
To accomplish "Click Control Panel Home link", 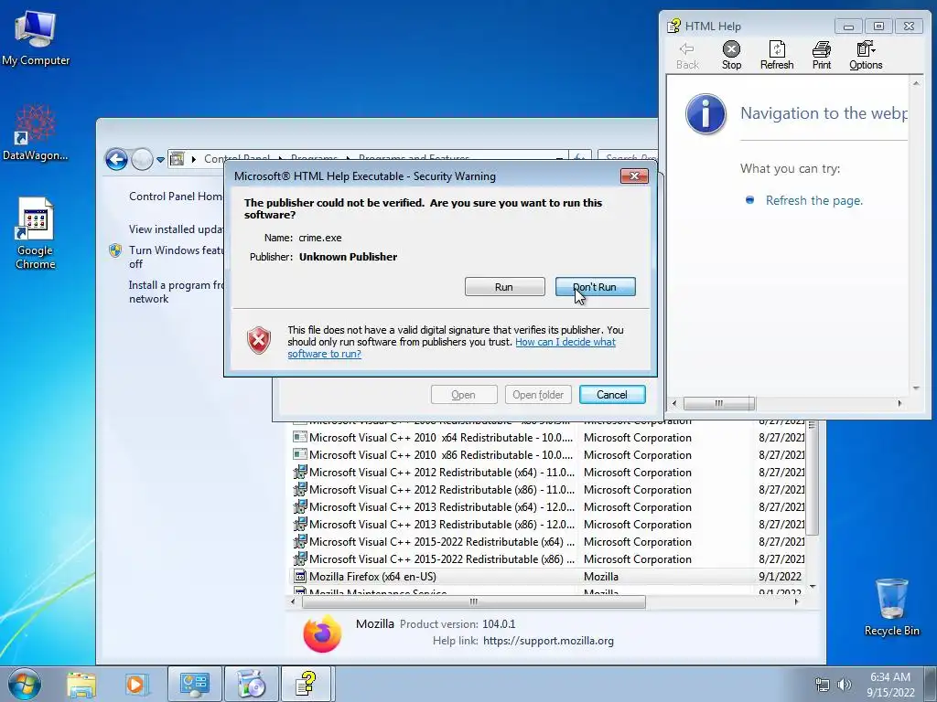I will [175, 197].
